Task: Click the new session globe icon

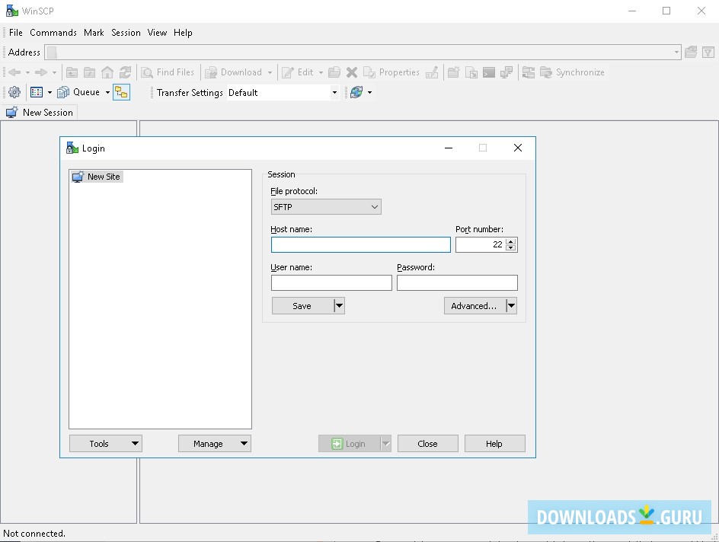Action: [356, 92]
